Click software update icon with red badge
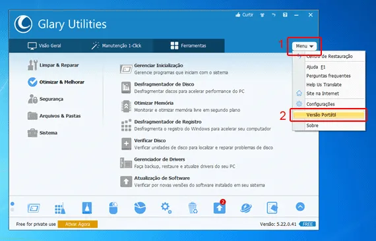This screenshot has height=241, width=376. (220, 207)
